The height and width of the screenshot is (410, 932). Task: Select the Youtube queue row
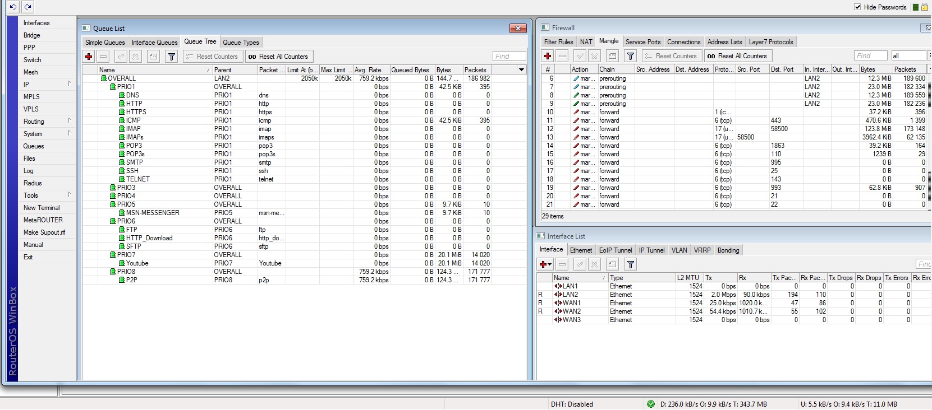point(137,263)
